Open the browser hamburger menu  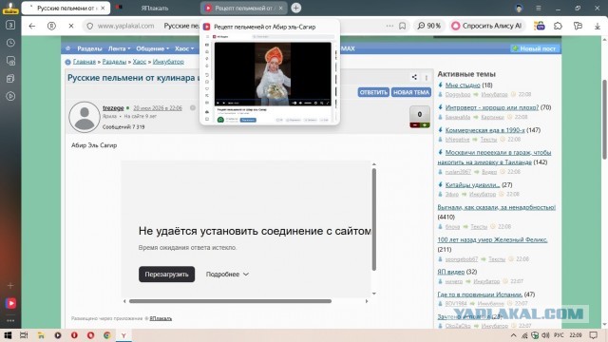pos(539,9)
